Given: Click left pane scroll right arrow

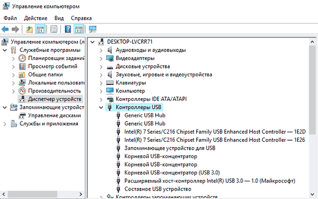Looking at the screenshot, I should pyautogui.click(x=81, y=194).
